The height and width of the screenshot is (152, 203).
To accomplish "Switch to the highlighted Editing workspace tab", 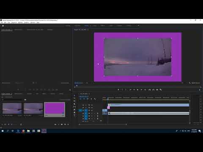I will point(87,26).
